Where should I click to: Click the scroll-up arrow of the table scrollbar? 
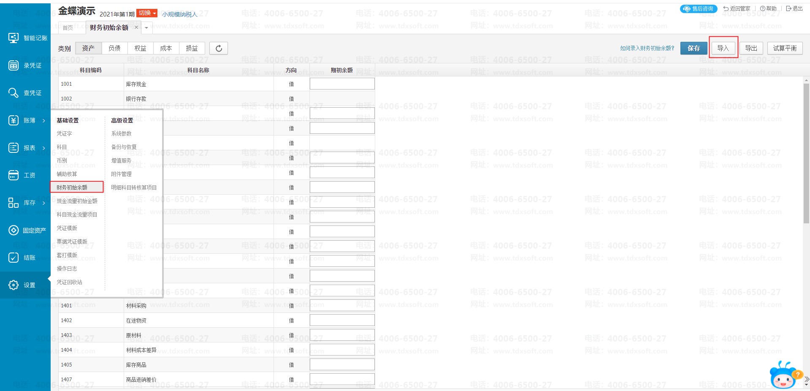(x=806, y=80)
